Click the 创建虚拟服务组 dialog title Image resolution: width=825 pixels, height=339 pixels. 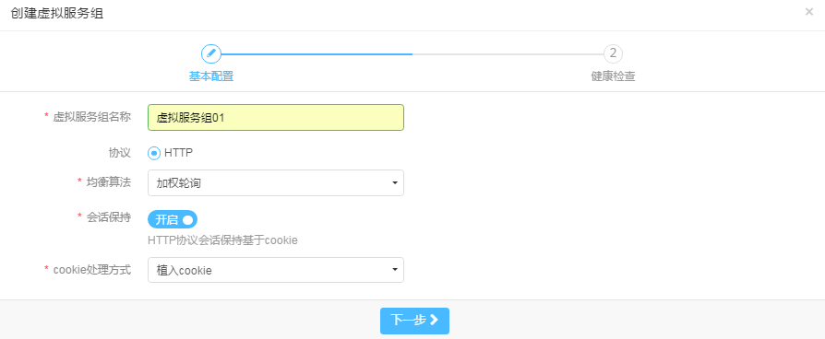(x=57, y=14)
